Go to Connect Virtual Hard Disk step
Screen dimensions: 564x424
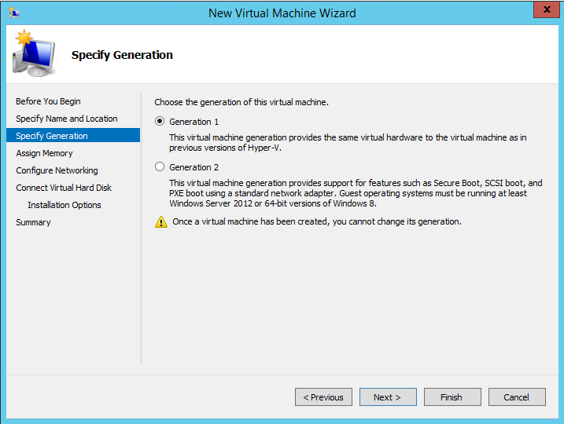click(x=64, y=188)
